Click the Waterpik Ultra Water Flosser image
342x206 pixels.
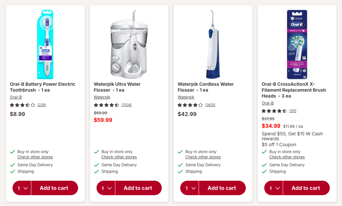click(x=129, y=44)
